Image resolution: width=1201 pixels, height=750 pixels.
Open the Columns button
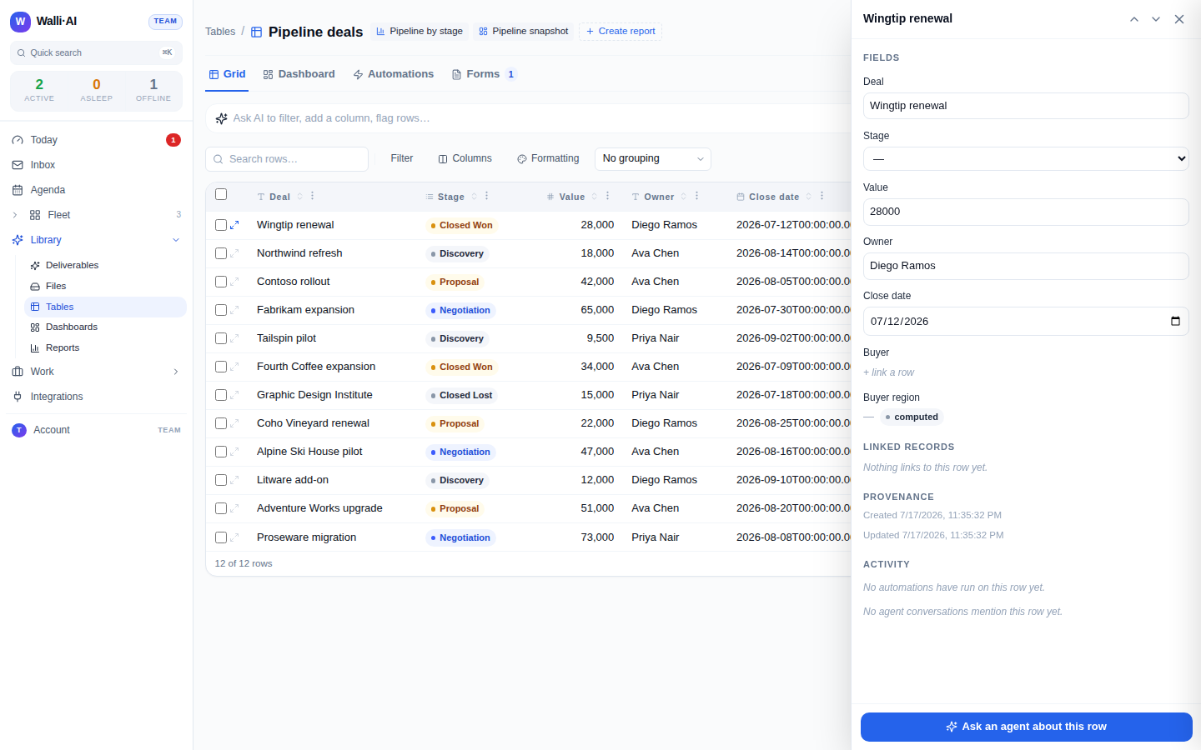(x=465, y=158)
